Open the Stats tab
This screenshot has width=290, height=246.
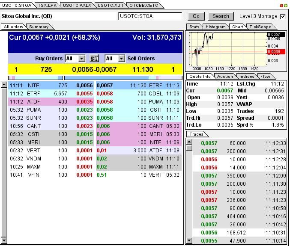(194, 27)
